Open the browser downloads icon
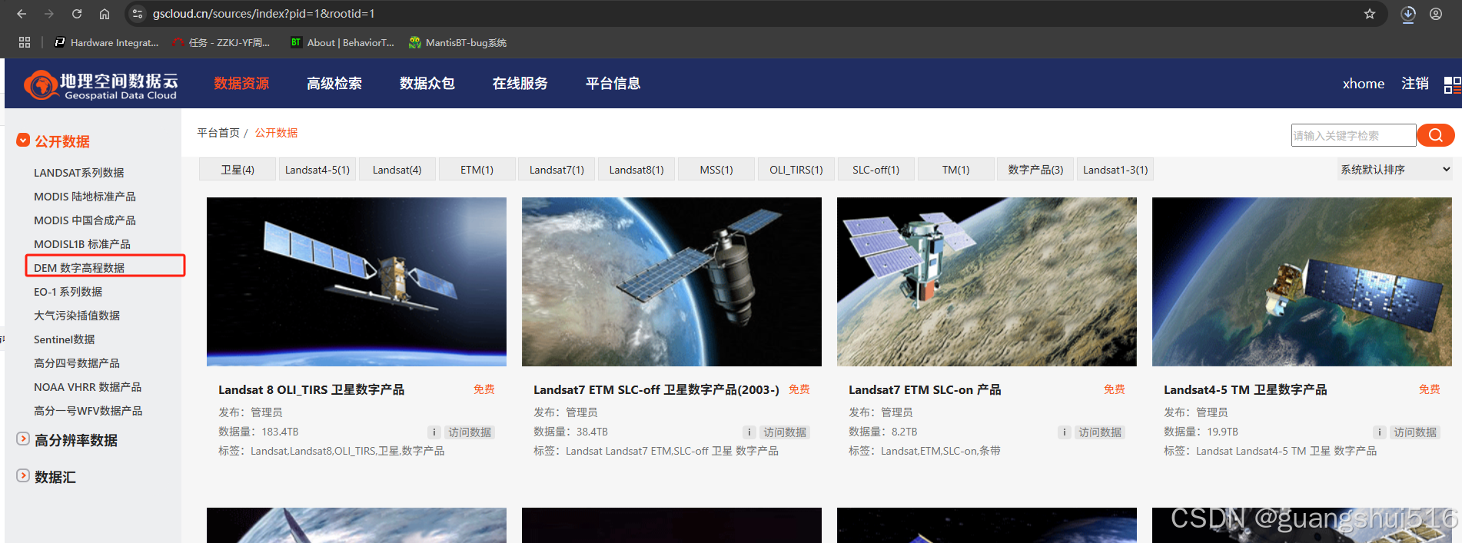 click(x=1408, y=14)
